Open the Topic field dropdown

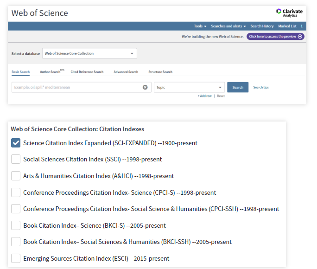coord(189,87)
